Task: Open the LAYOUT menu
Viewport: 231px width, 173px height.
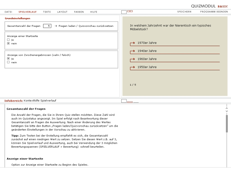Action: tap(62, 12)
